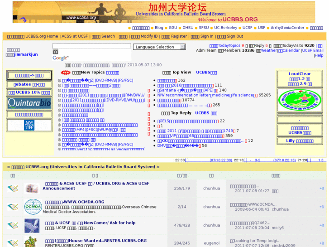Open the Search menu item
329x247 pixels.
103,36
